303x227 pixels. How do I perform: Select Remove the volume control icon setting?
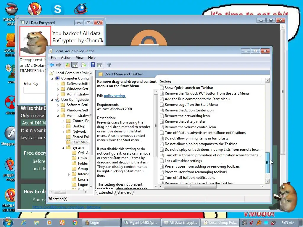click(190, 127)
